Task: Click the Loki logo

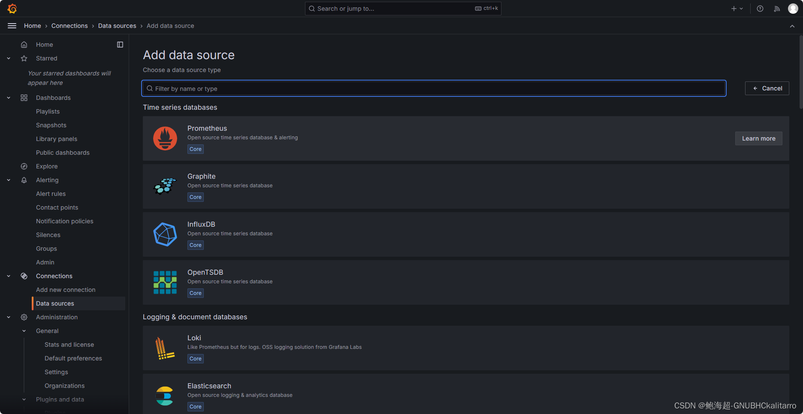Action: (165, 348)
